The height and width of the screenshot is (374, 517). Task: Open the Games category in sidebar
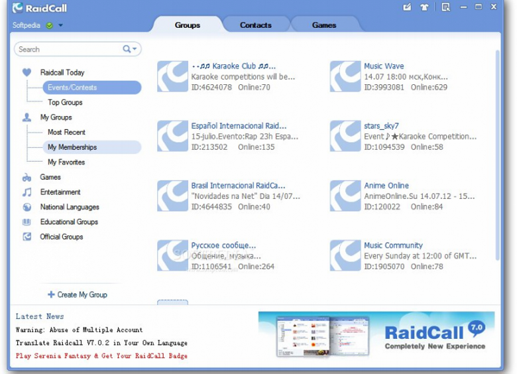(x=50, y=177)
